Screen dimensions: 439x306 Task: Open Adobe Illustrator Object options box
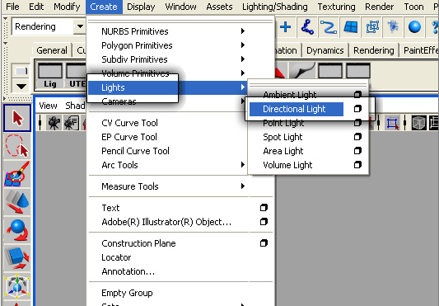pos(264,222)
